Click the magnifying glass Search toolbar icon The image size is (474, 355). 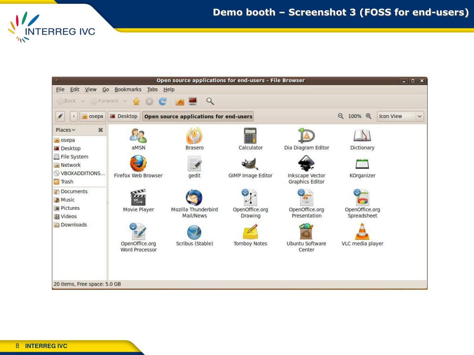tap(210, 101)
